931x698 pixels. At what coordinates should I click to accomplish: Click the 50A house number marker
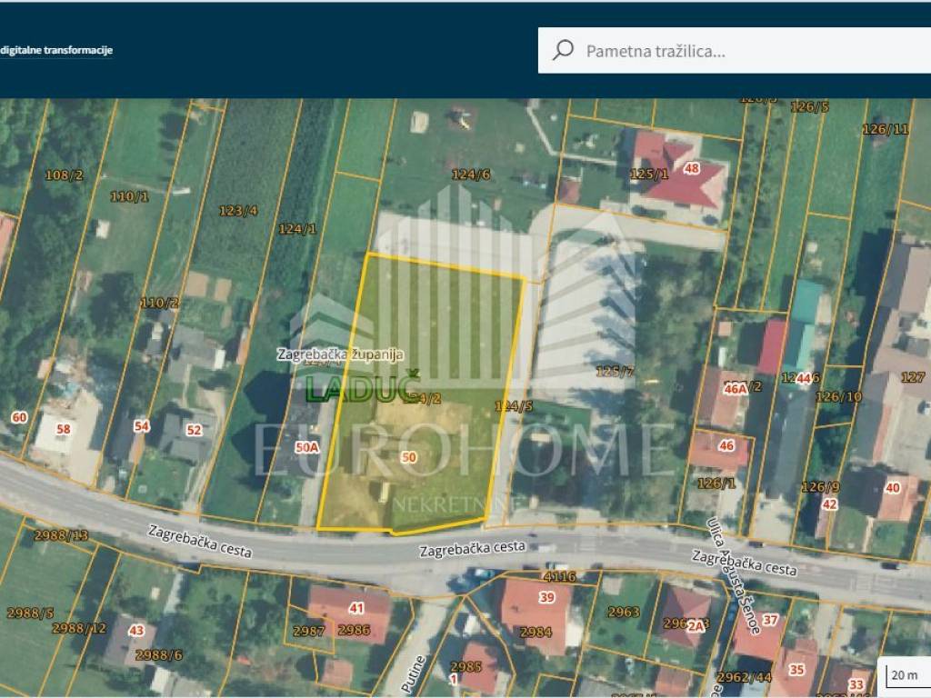pos(308,446)
